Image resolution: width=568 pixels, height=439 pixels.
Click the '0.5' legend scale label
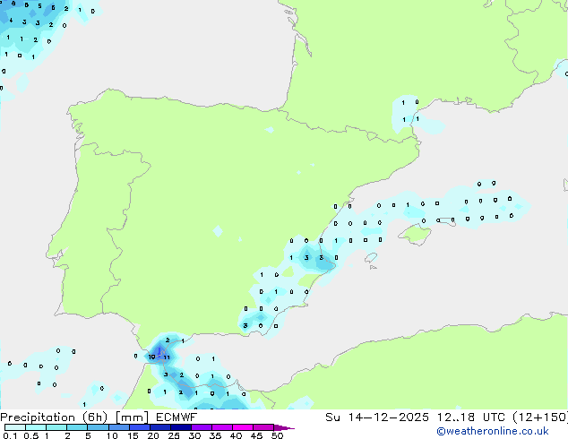coord(30,435)
